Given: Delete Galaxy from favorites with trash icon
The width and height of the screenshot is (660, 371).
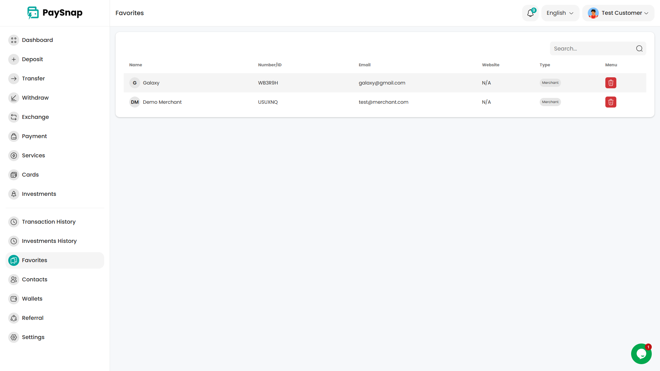Looking at the screenshot, I should click(610, 83).
